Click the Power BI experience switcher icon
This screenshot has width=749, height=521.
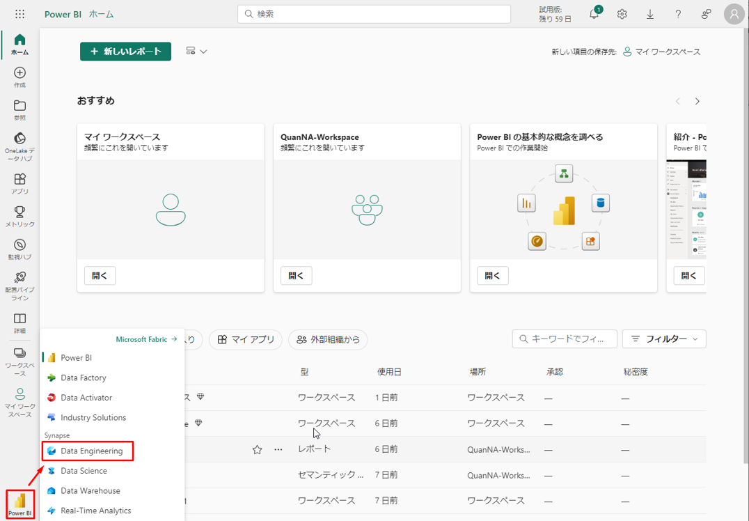19,504
